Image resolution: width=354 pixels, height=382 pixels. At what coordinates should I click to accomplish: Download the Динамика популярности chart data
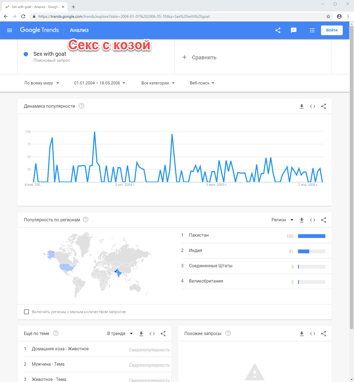(x=302, y=106)
